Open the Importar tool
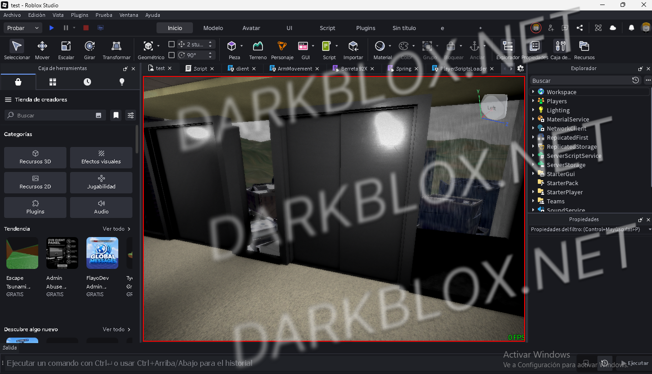This screenshot has height=374, width=652. click(353, 50)
